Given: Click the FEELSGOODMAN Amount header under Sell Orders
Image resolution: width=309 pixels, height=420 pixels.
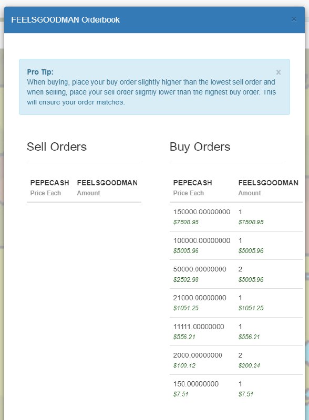Looking at the screenshot, I should click(107, 187).
